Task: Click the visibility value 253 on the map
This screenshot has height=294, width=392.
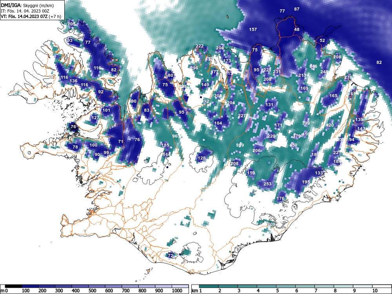Action: pyautogui.click(x=267, y=184)
